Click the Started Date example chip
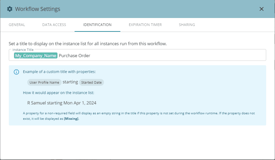Image resolution: width=275 pixels, height=160 pixels. click(91, 82)
